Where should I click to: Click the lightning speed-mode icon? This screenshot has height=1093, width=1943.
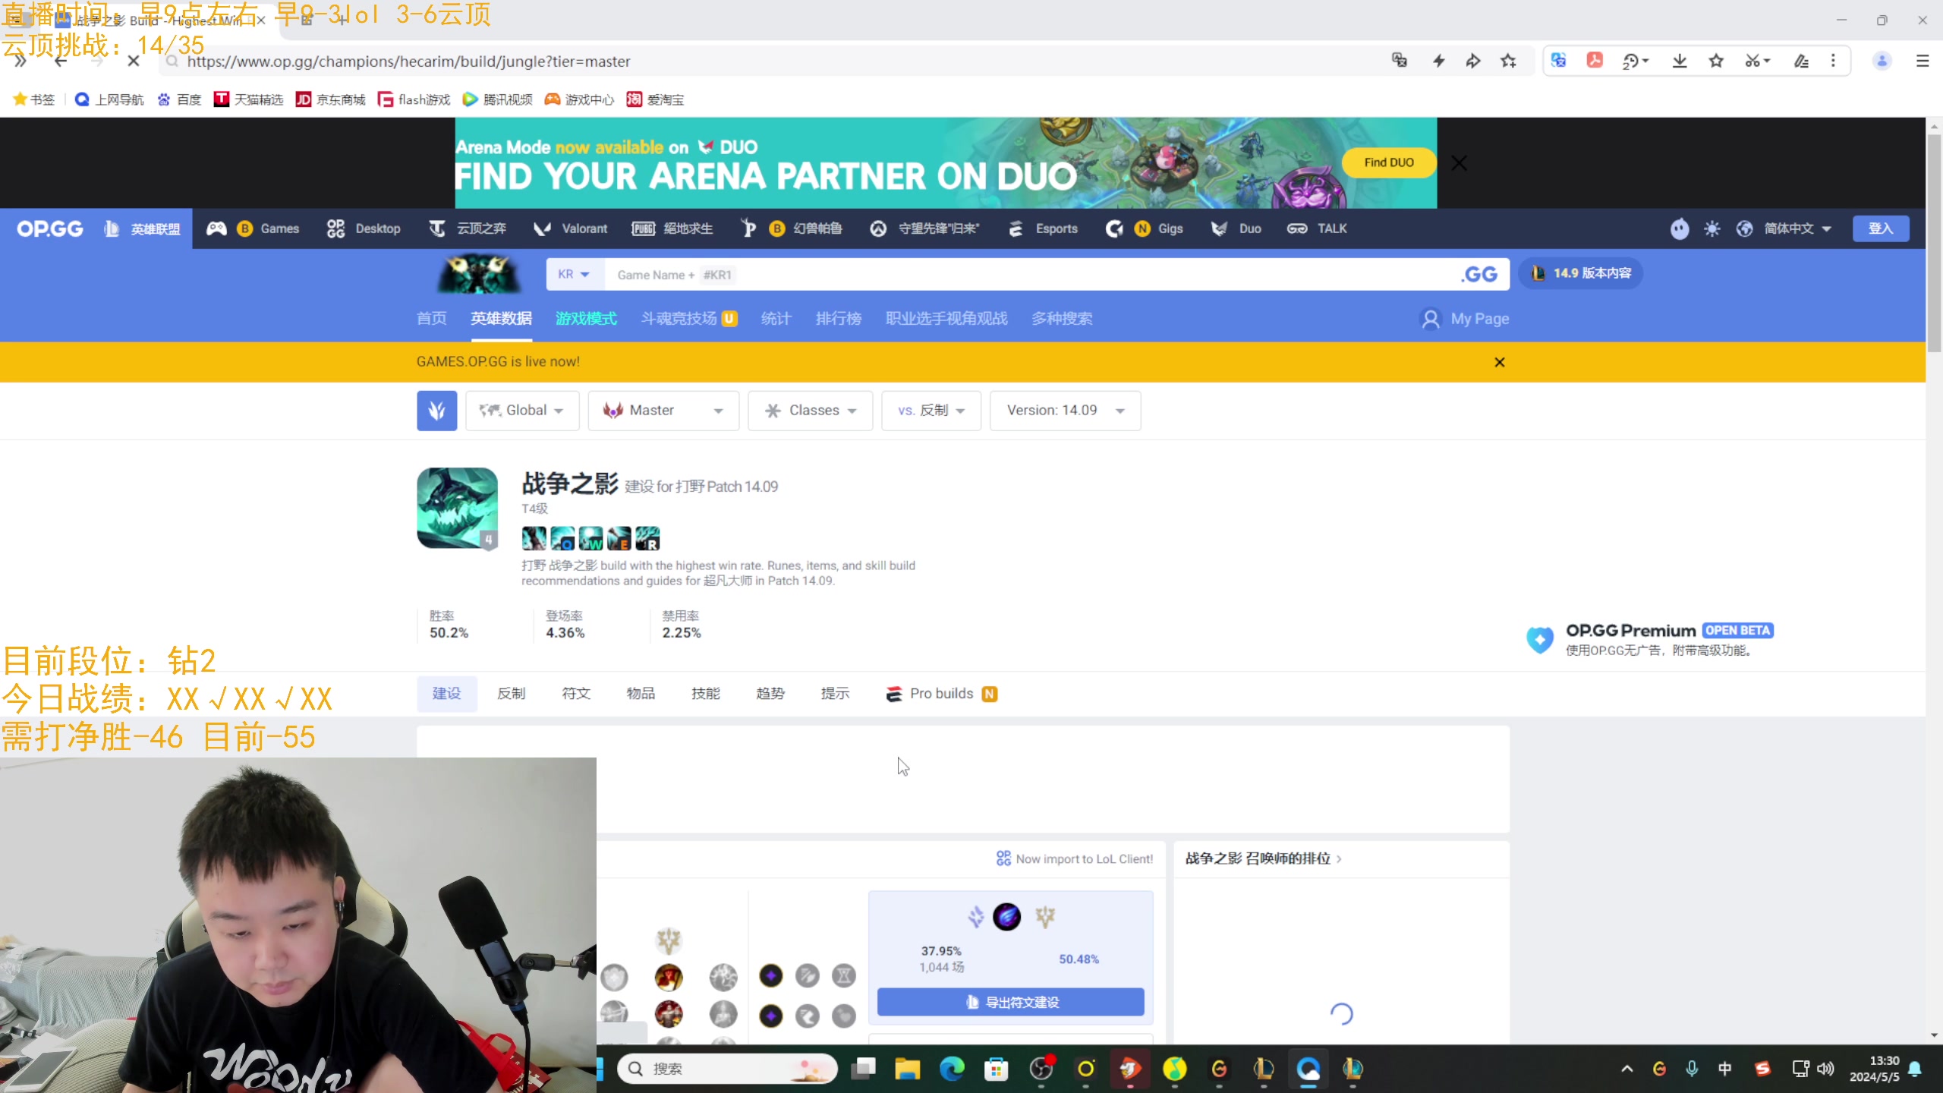tap(1438, 61)
